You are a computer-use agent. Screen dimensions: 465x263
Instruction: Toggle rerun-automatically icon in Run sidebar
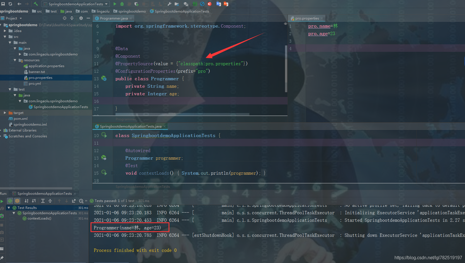point(2,216)
